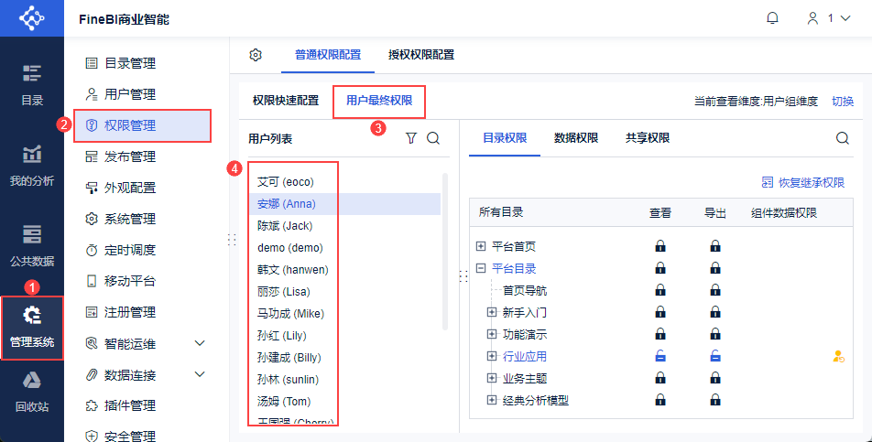The width and height of the screenshot is (872, 442).
Task: Switch to the 授权权限配置 tab
Action: click(421, 54)
